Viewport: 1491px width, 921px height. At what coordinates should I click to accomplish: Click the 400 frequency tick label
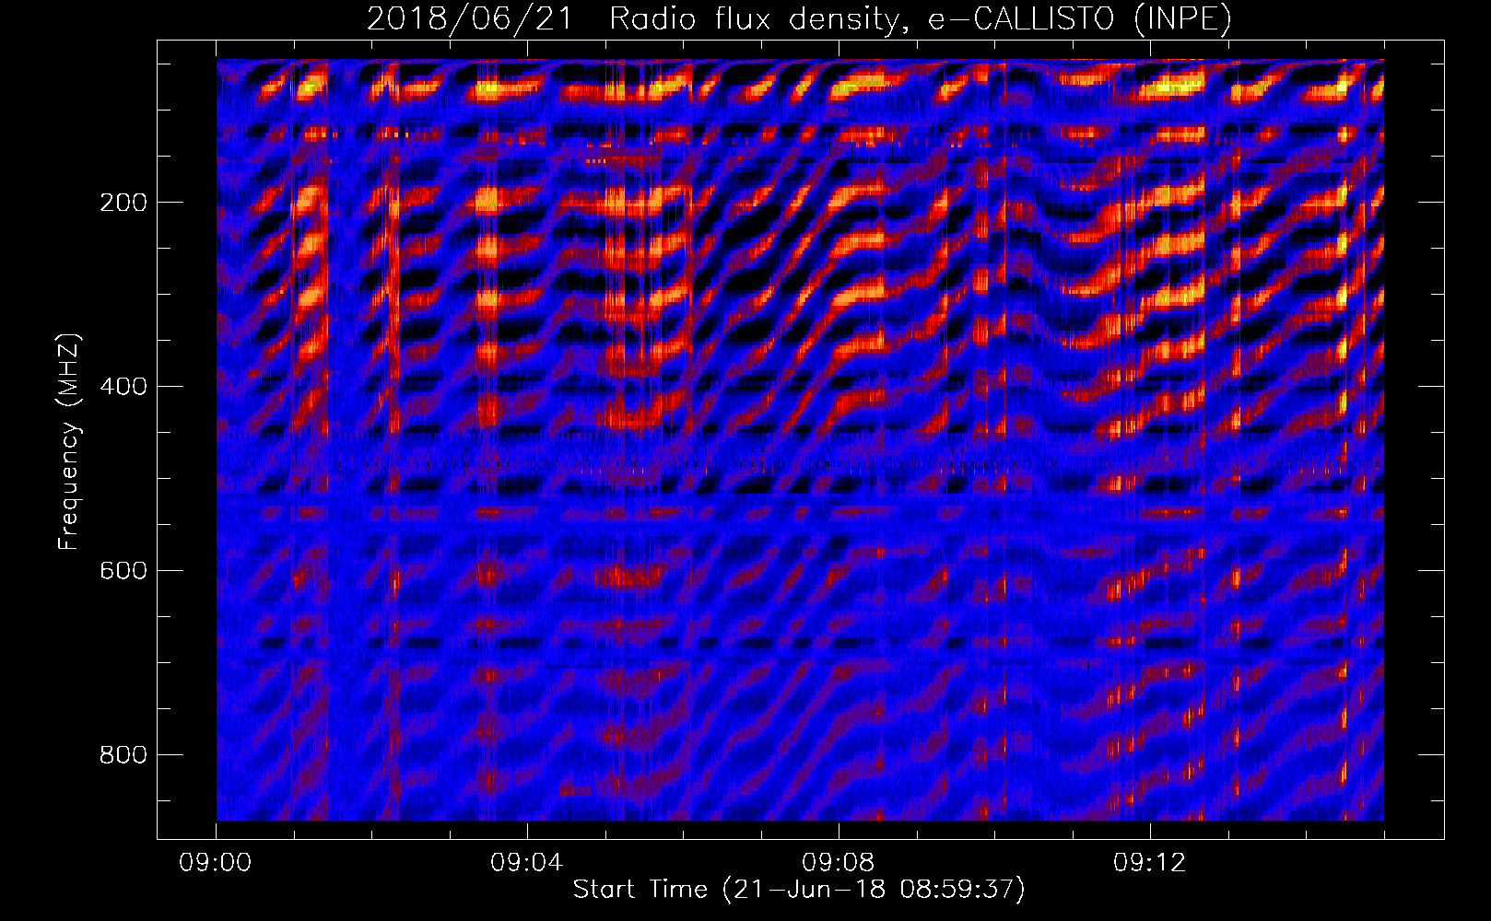pos(123,387)
